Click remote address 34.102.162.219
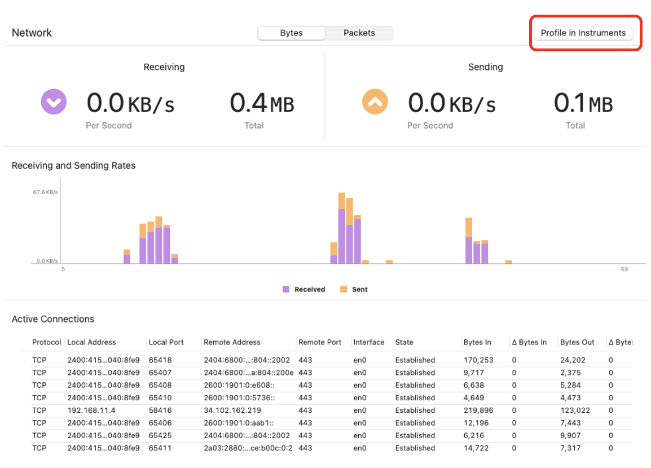This screenshot has width=651, height=468. pos(232,410)
